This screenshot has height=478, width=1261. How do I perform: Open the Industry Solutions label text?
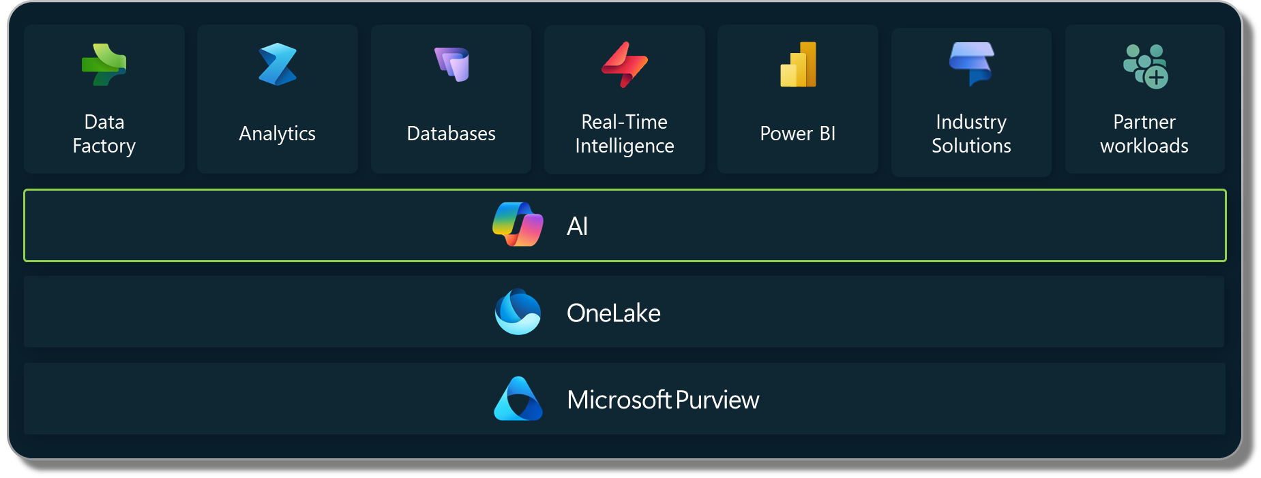point(972,133)
